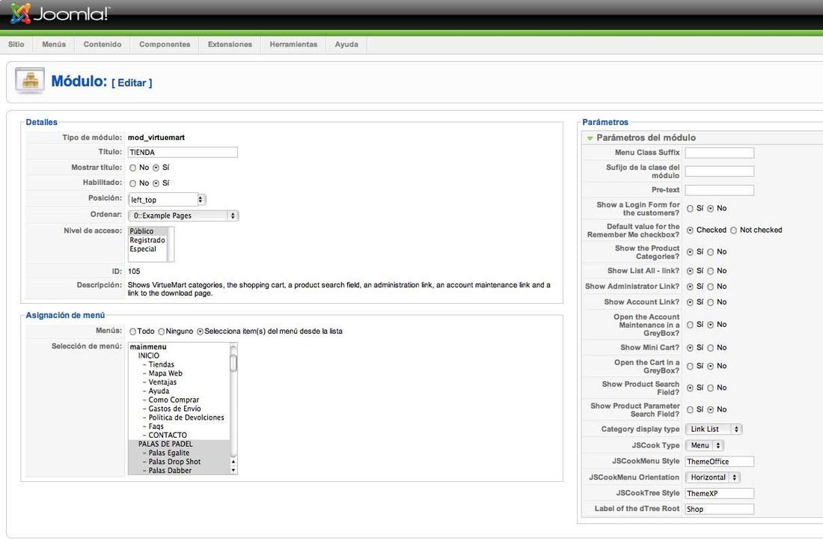Image resolution: width=823 pixels, height=541 pixels.
Task: Set Show Account Link to No
Action: [x=711, y=303]
